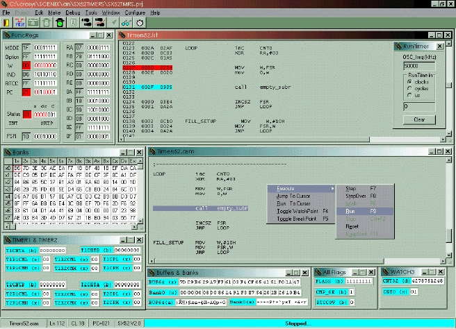The width and height of the screenshot is (456, 329).
Task: Open the Debug menu
Action: [x=73, y=12]
